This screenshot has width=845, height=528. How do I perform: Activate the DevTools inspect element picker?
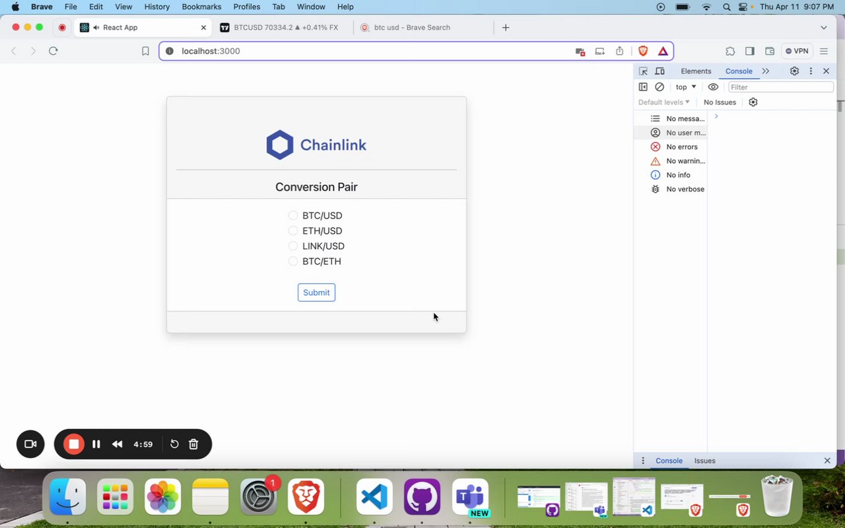coord(643,71)
